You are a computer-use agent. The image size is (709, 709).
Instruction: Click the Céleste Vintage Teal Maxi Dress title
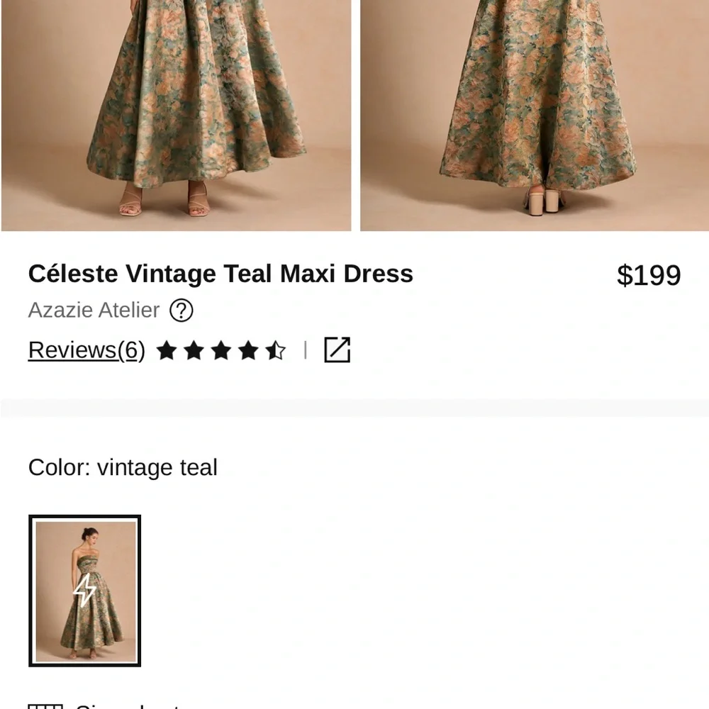coord(220,274)
